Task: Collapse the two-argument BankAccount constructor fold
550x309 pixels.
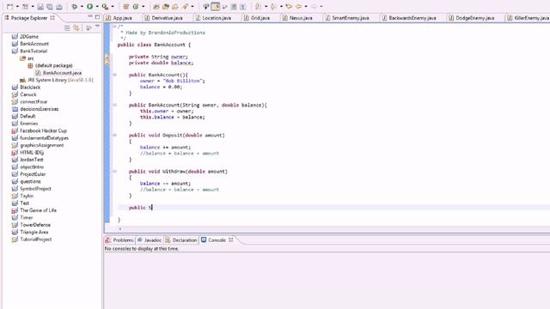Action: pyautogui.click(x=114, y=105)
